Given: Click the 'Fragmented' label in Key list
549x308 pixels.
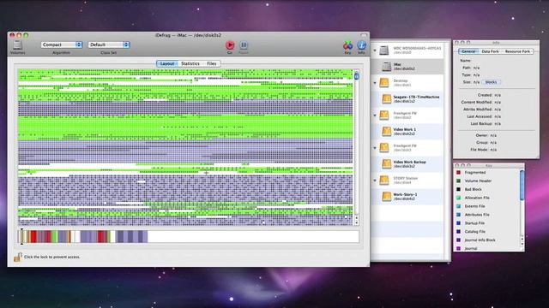Looking at the screenshot, I should tap(474, 173).
